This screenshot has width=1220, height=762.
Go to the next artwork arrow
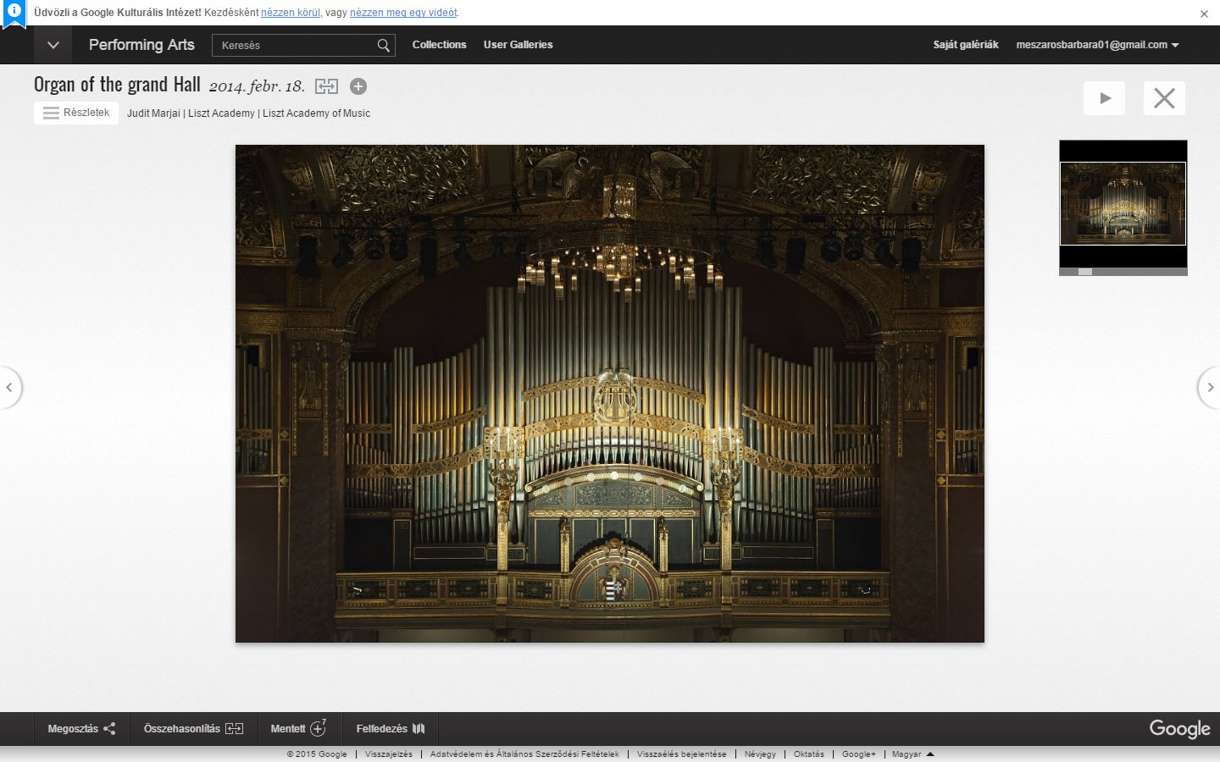pos(1210,388)
